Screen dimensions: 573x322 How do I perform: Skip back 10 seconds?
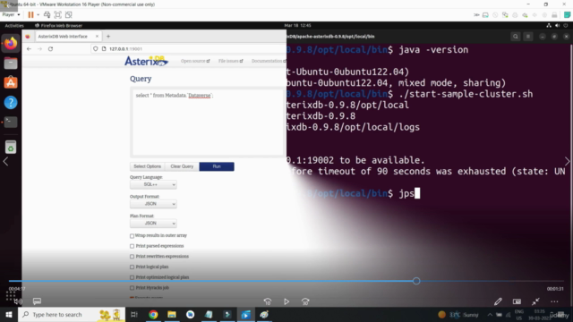pos(268,302)
